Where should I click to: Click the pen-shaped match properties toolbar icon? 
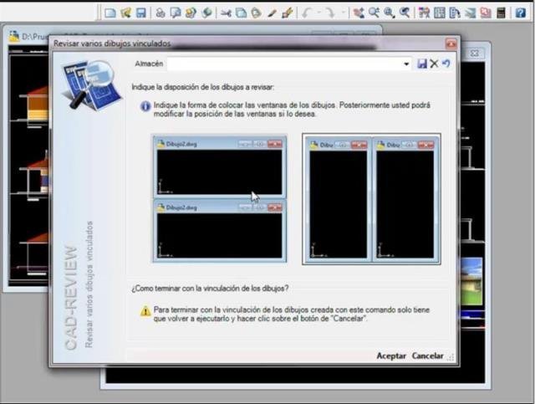pyautogui.click(x=272, y=13)
